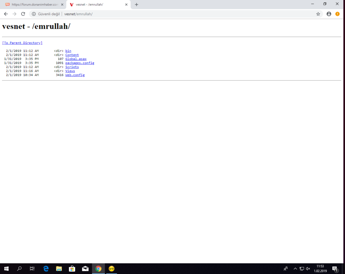Click the 2/1/2019 10:34 AM timestamp
This screenshot has width=345, height=274.
(x=22, y=75)
